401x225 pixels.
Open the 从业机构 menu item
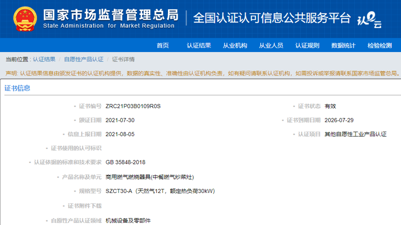point(235,45)
